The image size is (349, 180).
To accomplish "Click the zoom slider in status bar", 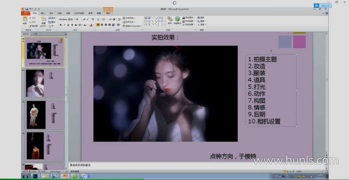I will tap(314, 172).
